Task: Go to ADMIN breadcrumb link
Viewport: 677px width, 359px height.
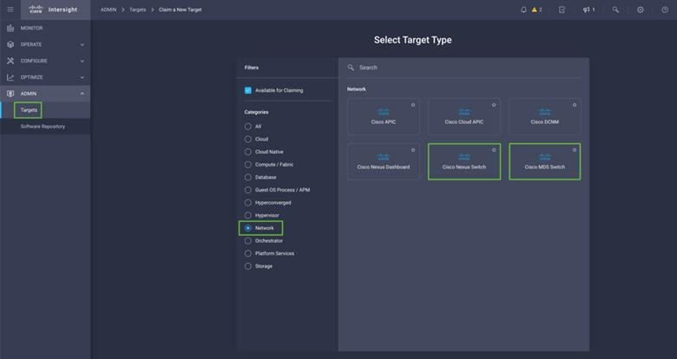Action: click(x=108, y=10)
